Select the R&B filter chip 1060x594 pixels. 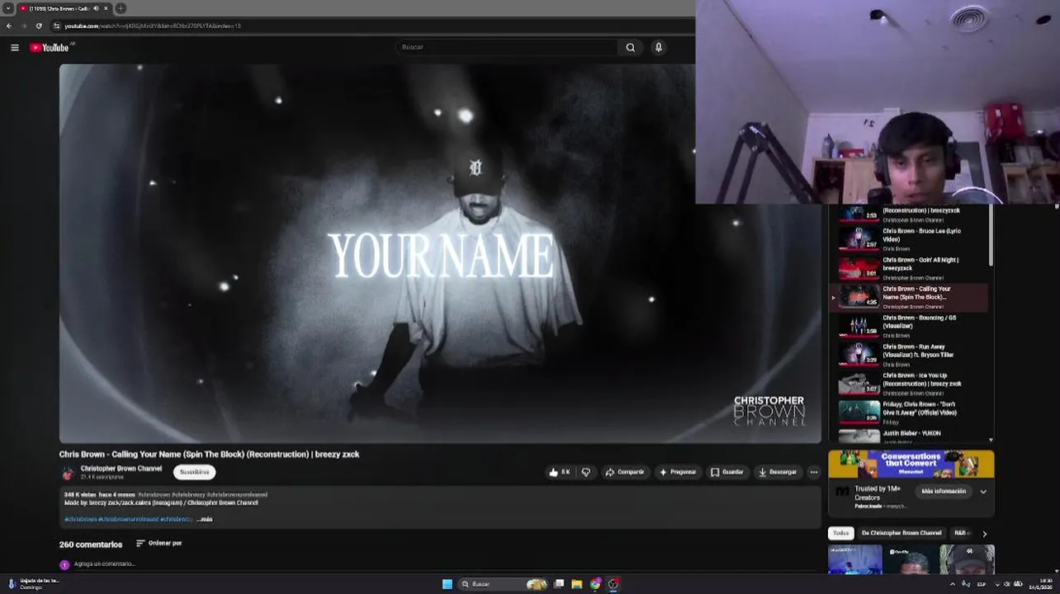[962, 533]
